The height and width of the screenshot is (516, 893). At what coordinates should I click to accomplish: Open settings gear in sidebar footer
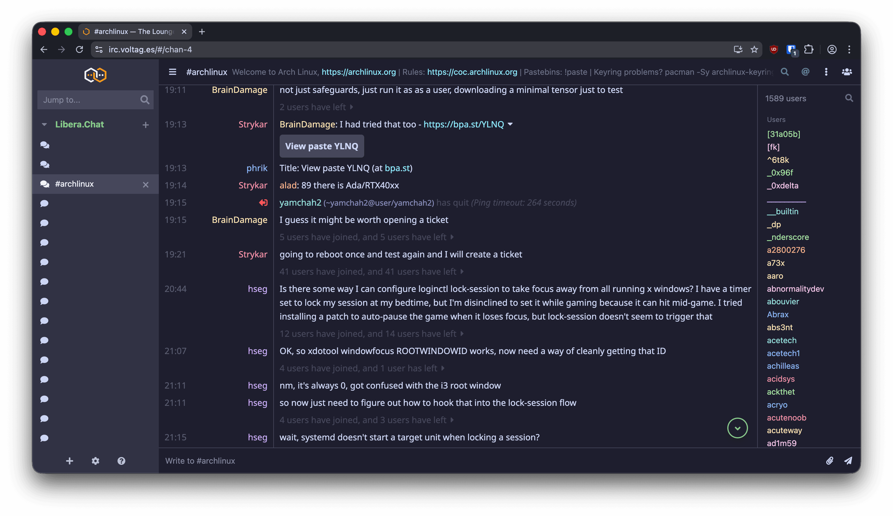tap(95, 461)
